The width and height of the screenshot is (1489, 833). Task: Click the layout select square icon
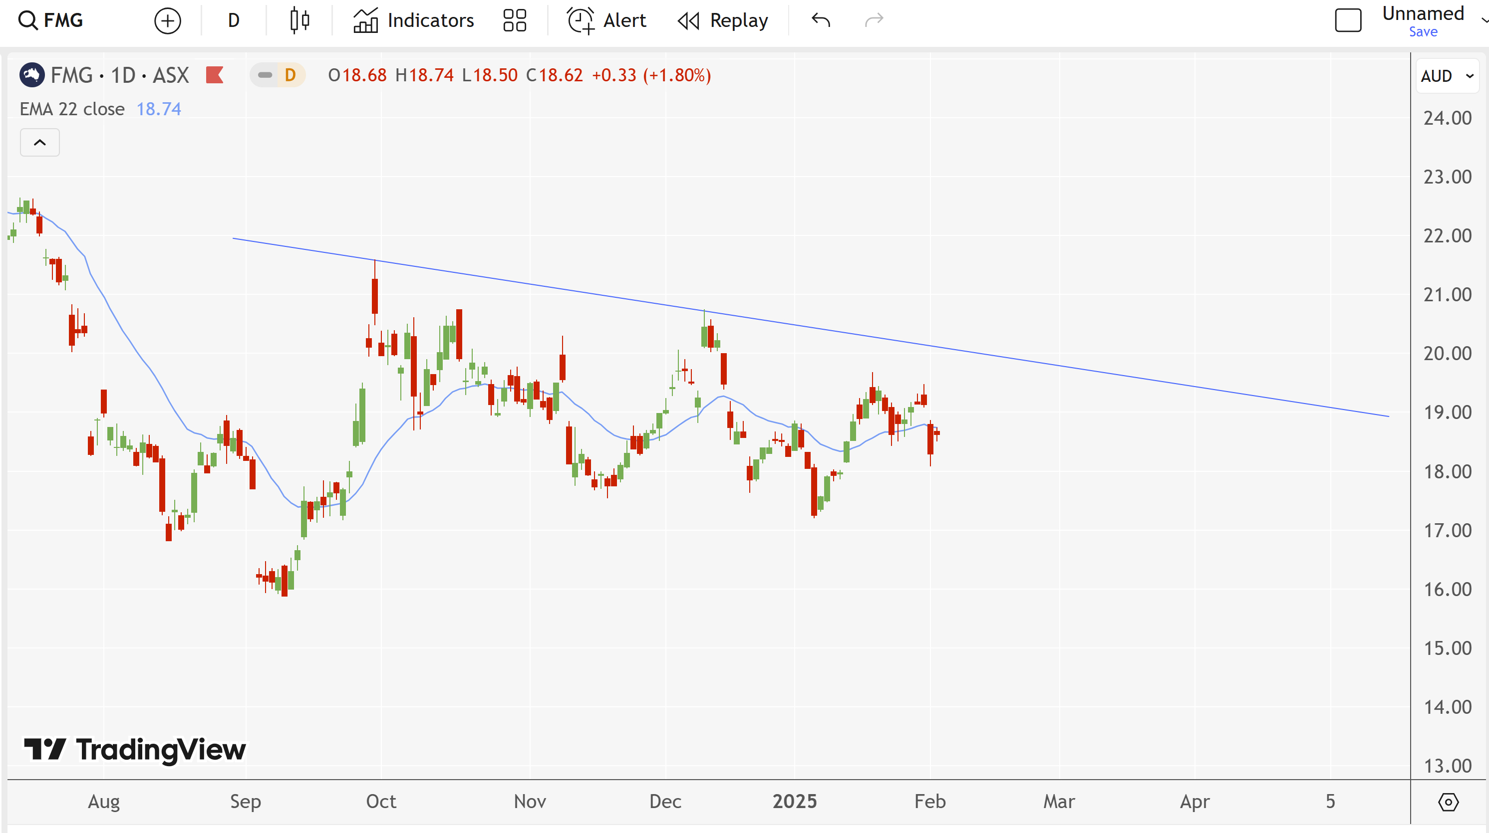tap(1348, 21)
